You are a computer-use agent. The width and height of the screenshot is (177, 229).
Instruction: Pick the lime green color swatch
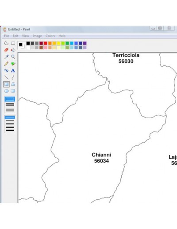pyautogui.click(x=63, y=43)
